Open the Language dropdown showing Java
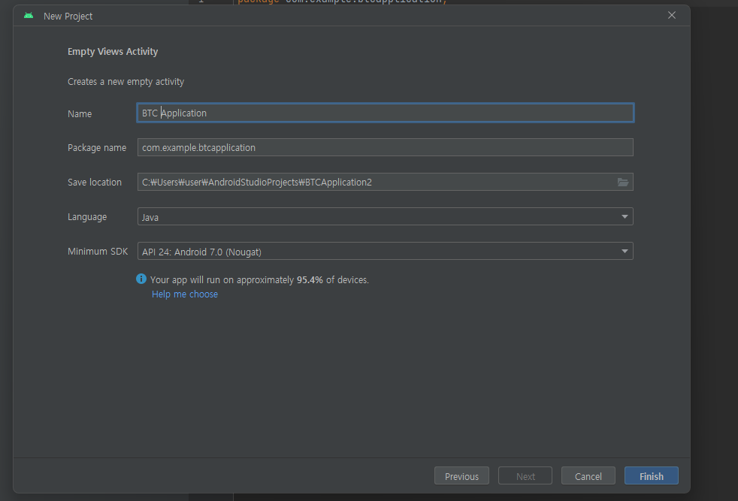 [x=385, y=217]
